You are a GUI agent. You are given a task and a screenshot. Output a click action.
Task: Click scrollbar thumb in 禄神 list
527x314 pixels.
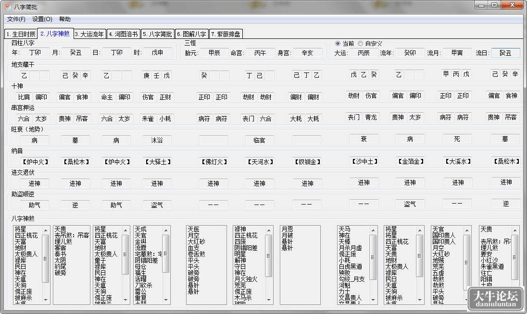(x=268, y=256)
